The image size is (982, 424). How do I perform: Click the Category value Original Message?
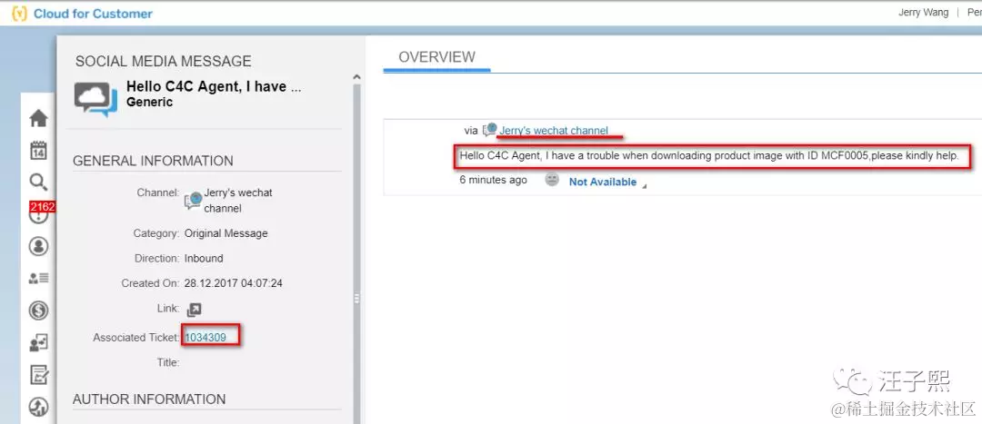pyautogui.click(x=226, y=233)
